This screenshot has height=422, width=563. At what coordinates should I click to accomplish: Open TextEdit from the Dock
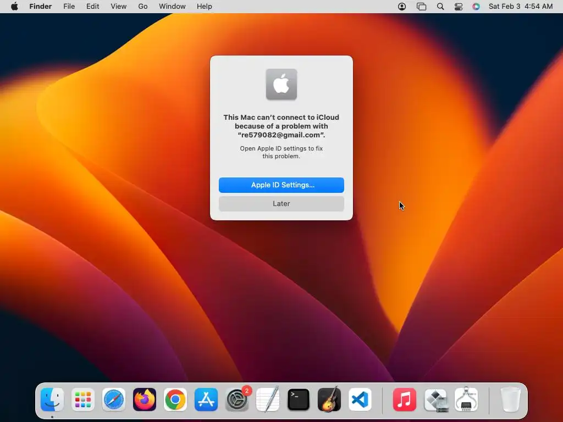click(x=268, y=399)
